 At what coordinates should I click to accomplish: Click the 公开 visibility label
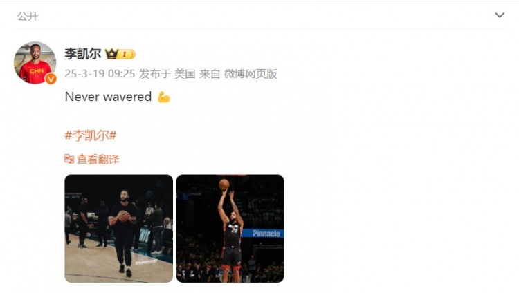point(28,16)
